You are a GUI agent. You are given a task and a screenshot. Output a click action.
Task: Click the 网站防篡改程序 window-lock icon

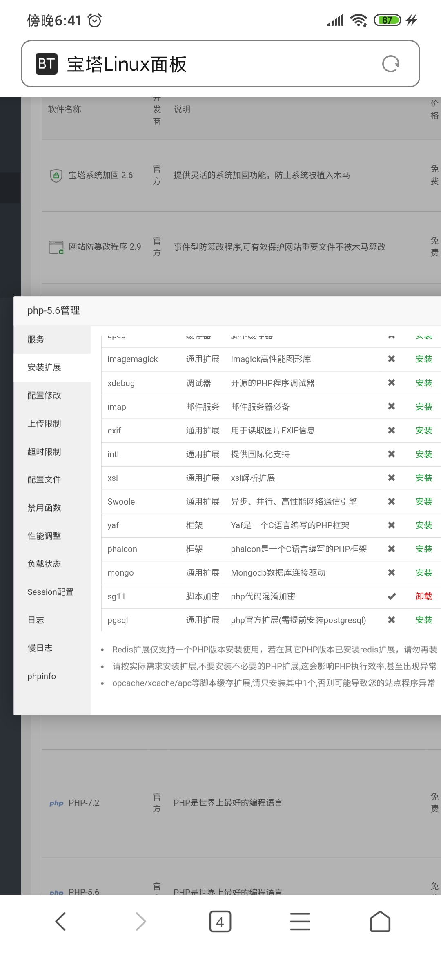[x=56, y=247]
